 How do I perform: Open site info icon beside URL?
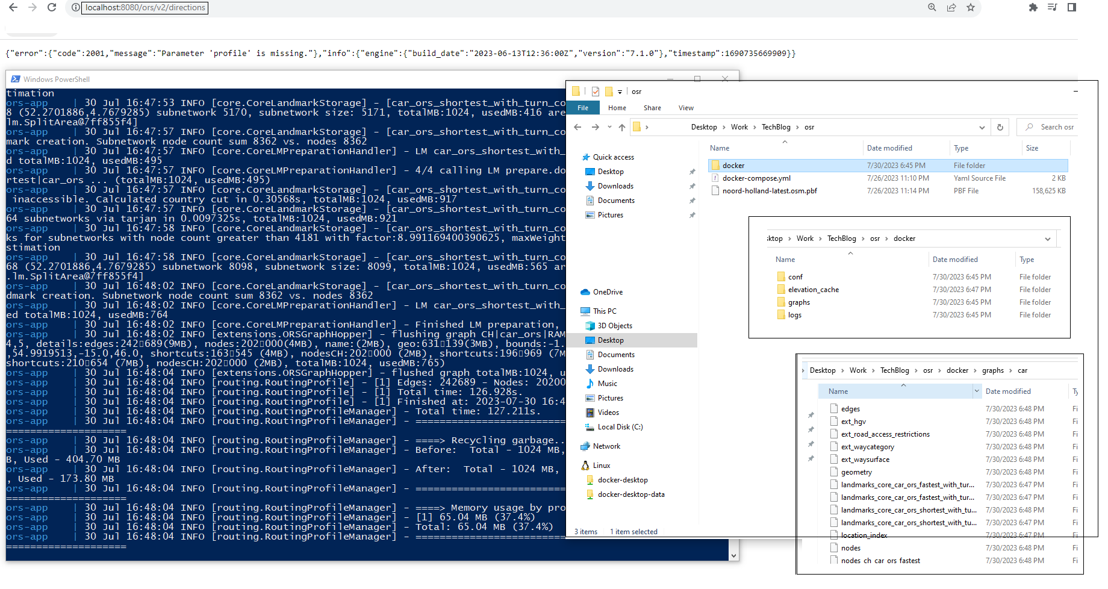pos(75,8)
